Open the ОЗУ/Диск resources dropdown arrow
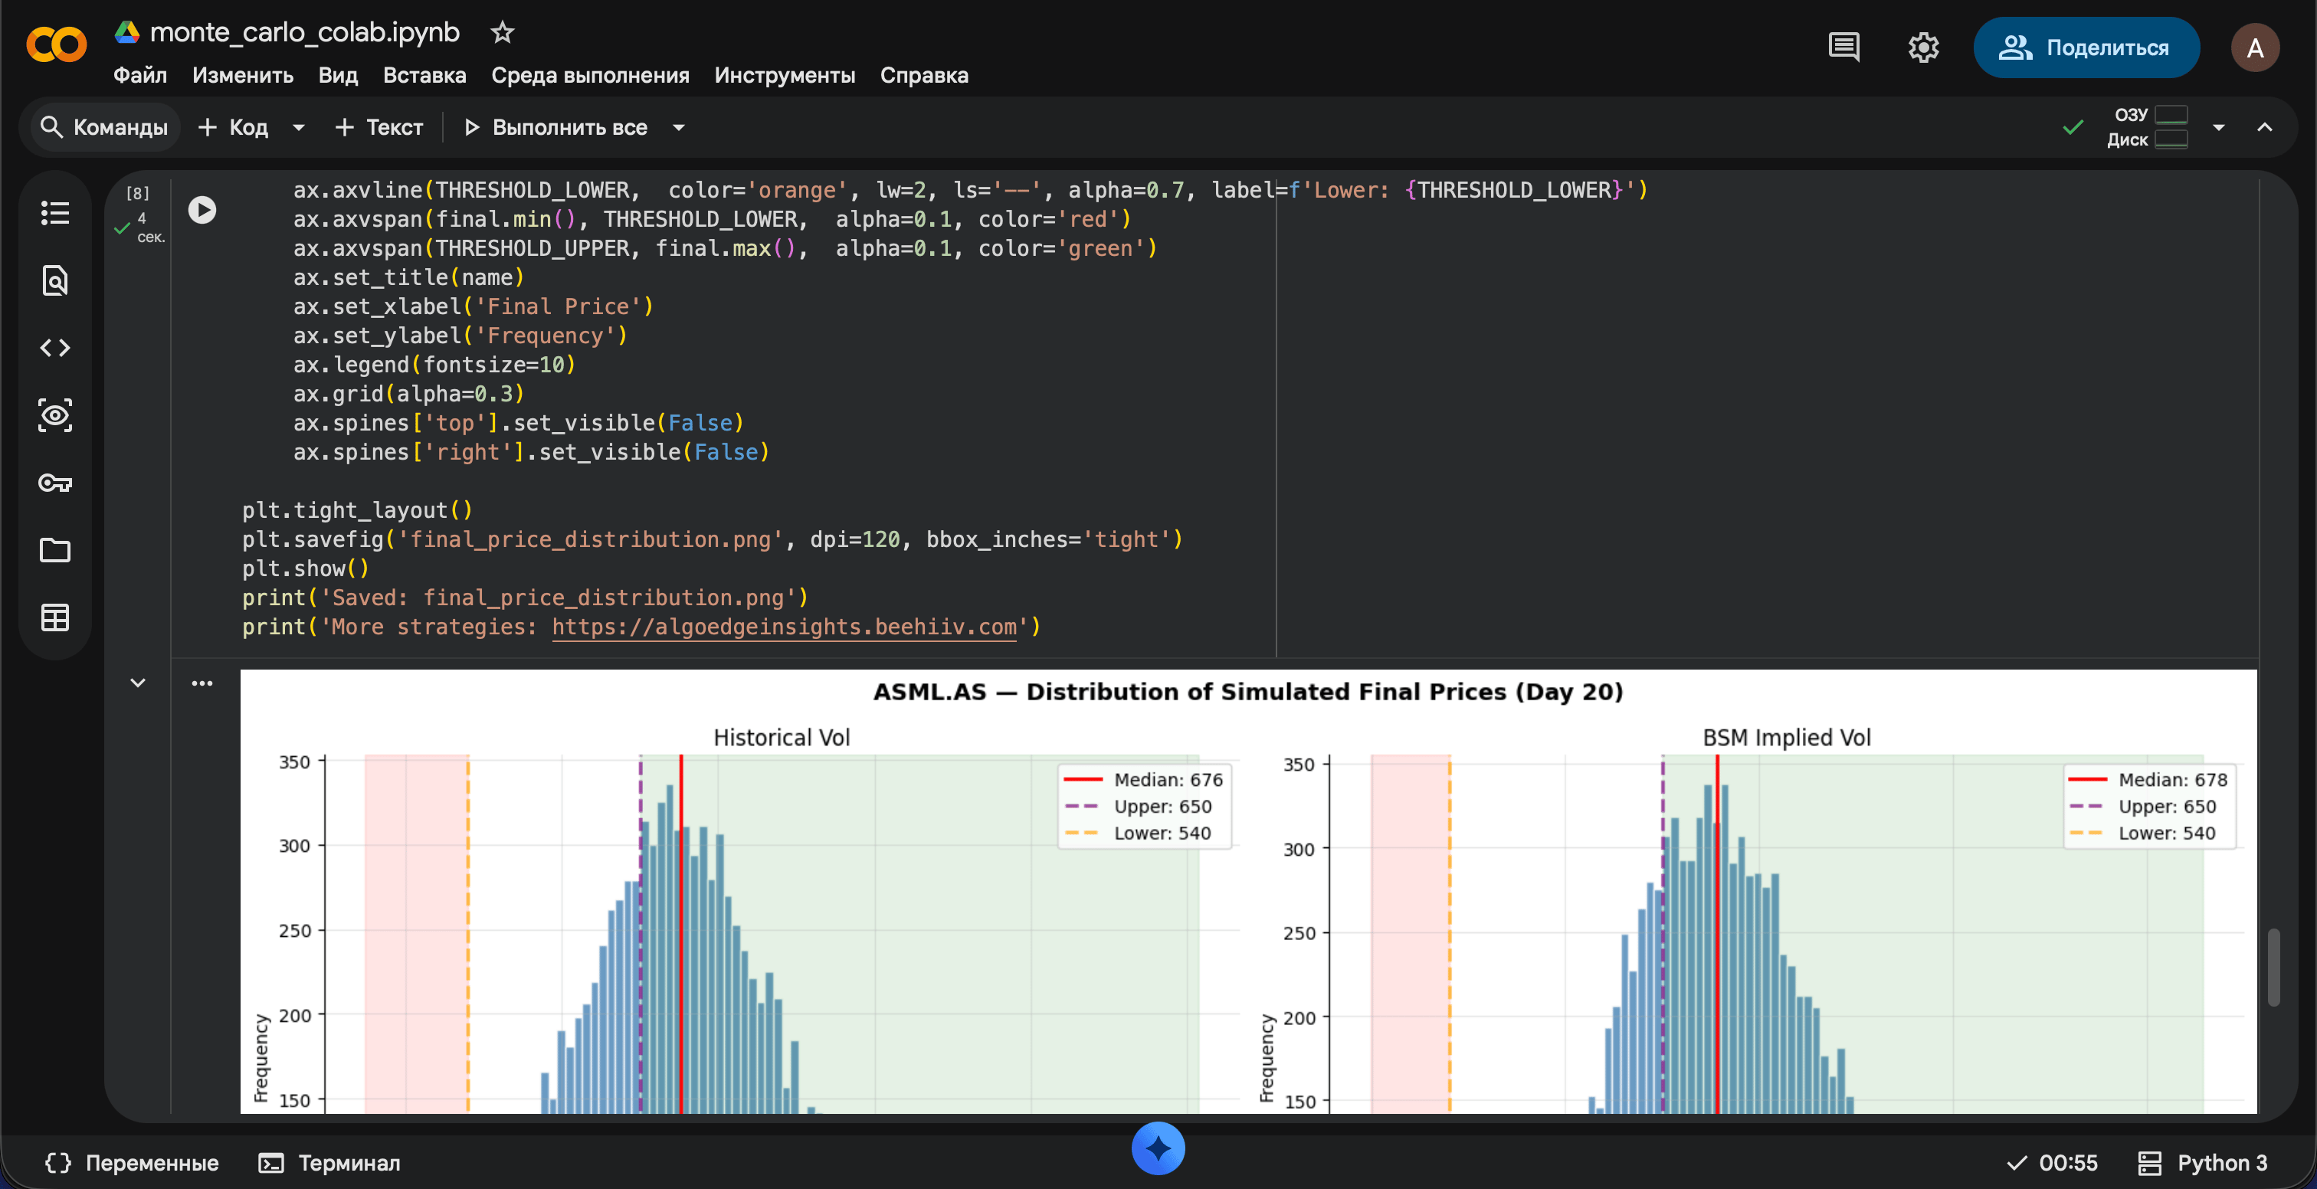Viewport: 2317px width, 1189px height. [x=2219, y=128]
